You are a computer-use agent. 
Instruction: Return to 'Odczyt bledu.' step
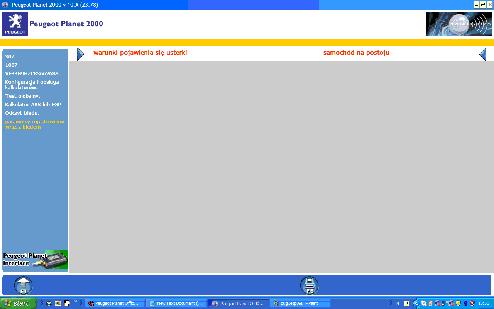coord(22,113)
